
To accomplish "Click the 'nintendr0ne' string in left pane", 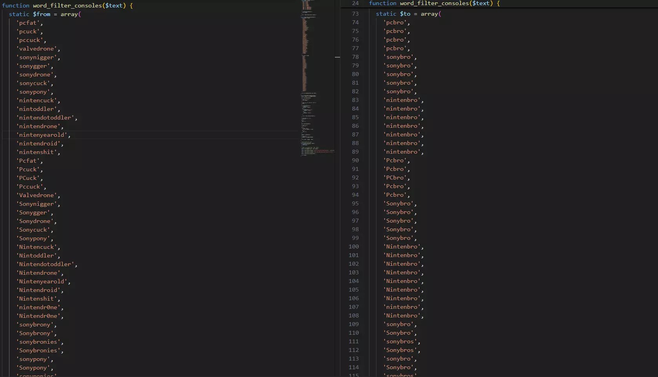I will click(x=38, y=307).
